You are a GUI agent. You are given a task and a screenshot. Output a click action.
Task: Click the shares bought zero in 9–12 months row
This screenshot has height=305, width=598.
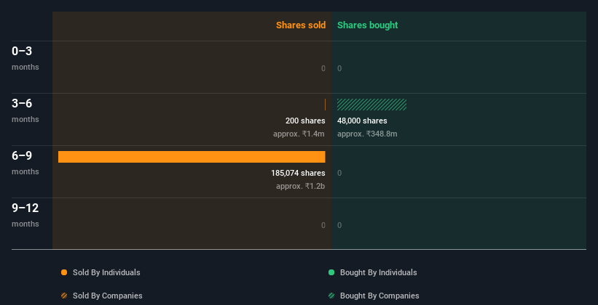tap(339, 225)
